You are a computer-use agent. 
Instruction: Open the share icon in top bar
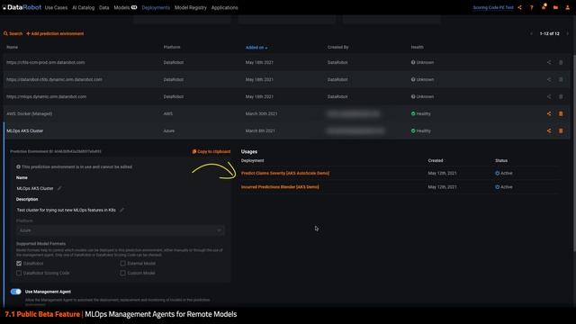[x=520, y=7]
